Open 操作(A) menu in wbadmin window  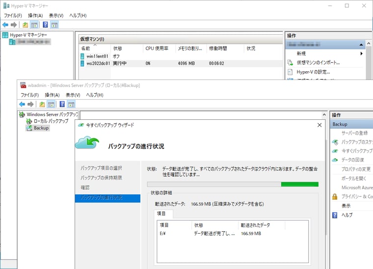pyautogui.click(x=52, y=95)
